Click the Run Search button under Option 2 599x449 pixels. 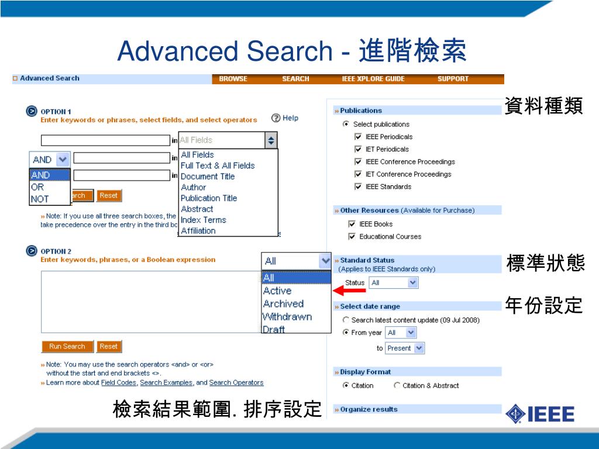[x=67, y=346]
